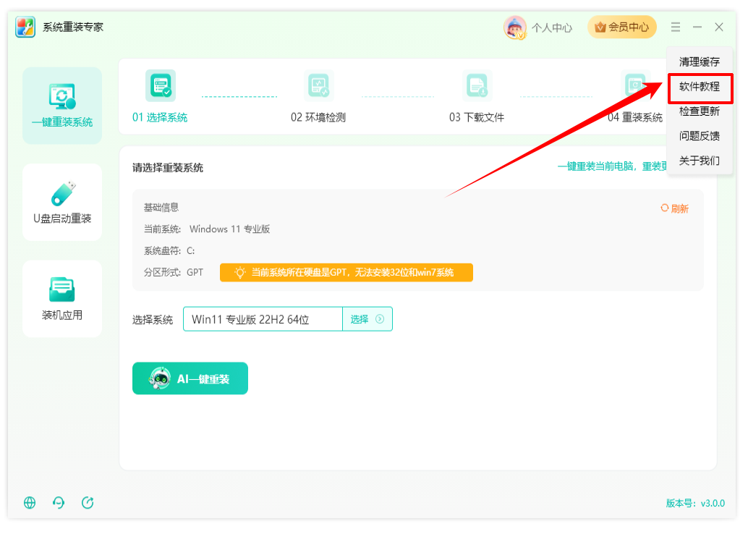Click the 01 选择系统 step label
Screen dimensions: 748x534
[160, 117]
